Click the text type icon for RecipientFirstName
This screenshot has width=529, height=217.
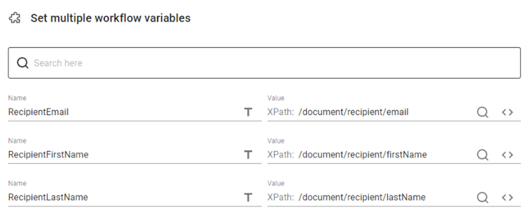[248, 155]
